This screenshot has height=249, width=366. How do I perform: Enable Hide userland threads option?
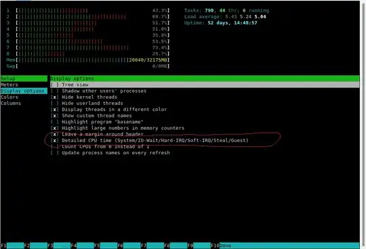pyautogui.click(x=55, y=104)
